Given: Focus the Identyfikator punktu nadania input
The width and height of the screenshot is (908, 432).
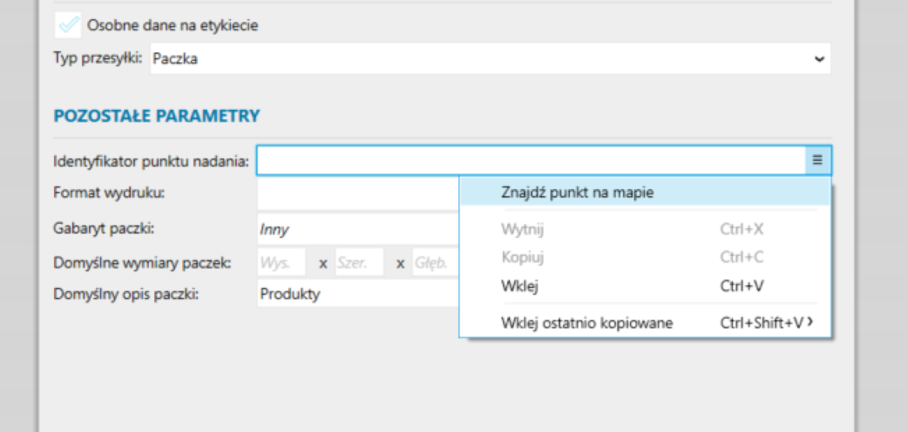Looking at the screenshot, I should click(x=530, y=159).
